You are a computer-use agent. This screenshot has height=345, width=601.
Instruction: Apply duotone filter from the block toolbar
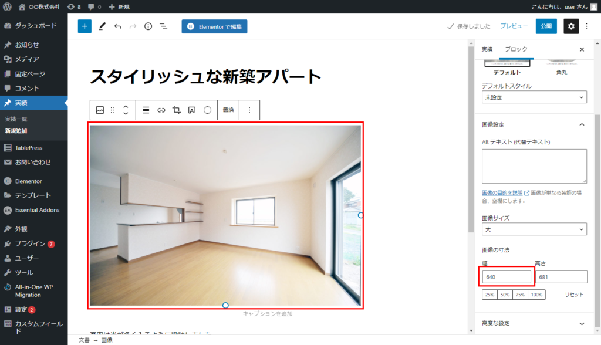point(207,110)
